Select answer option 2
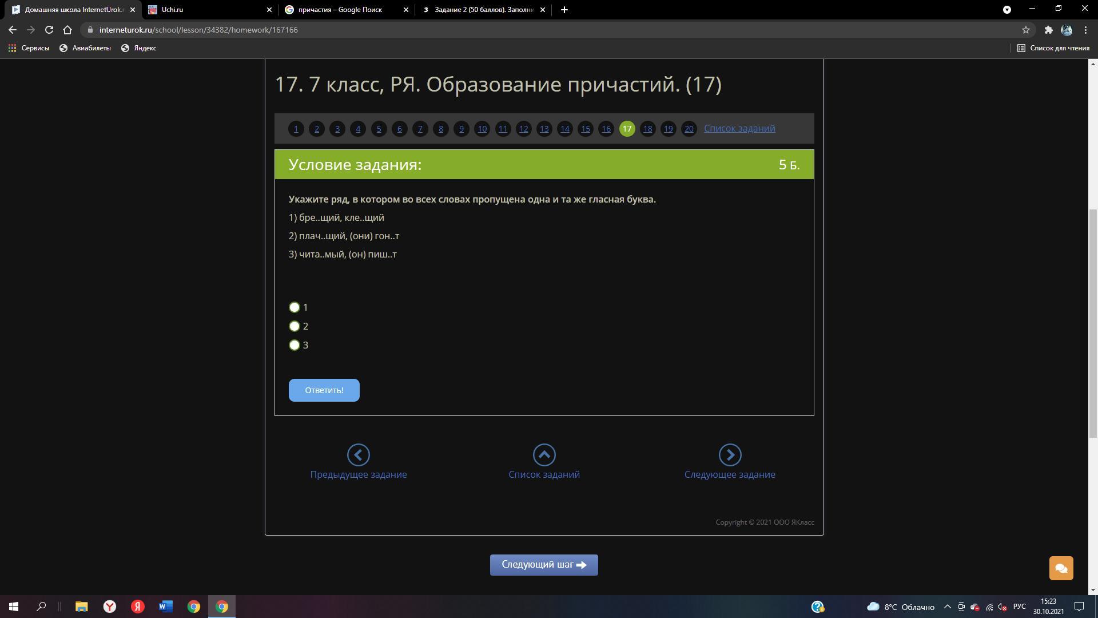 tap(295, 326)
